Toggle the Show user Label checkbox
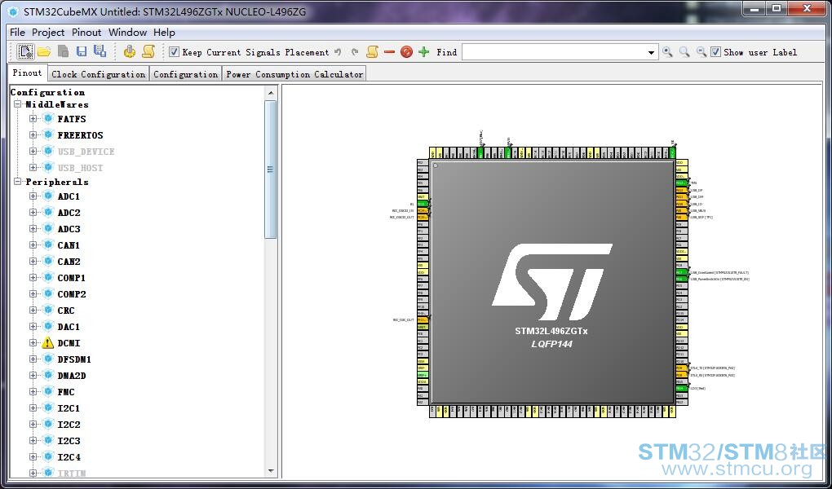The height and width of the screenshot is (489, 832). (x=716, y=52)
